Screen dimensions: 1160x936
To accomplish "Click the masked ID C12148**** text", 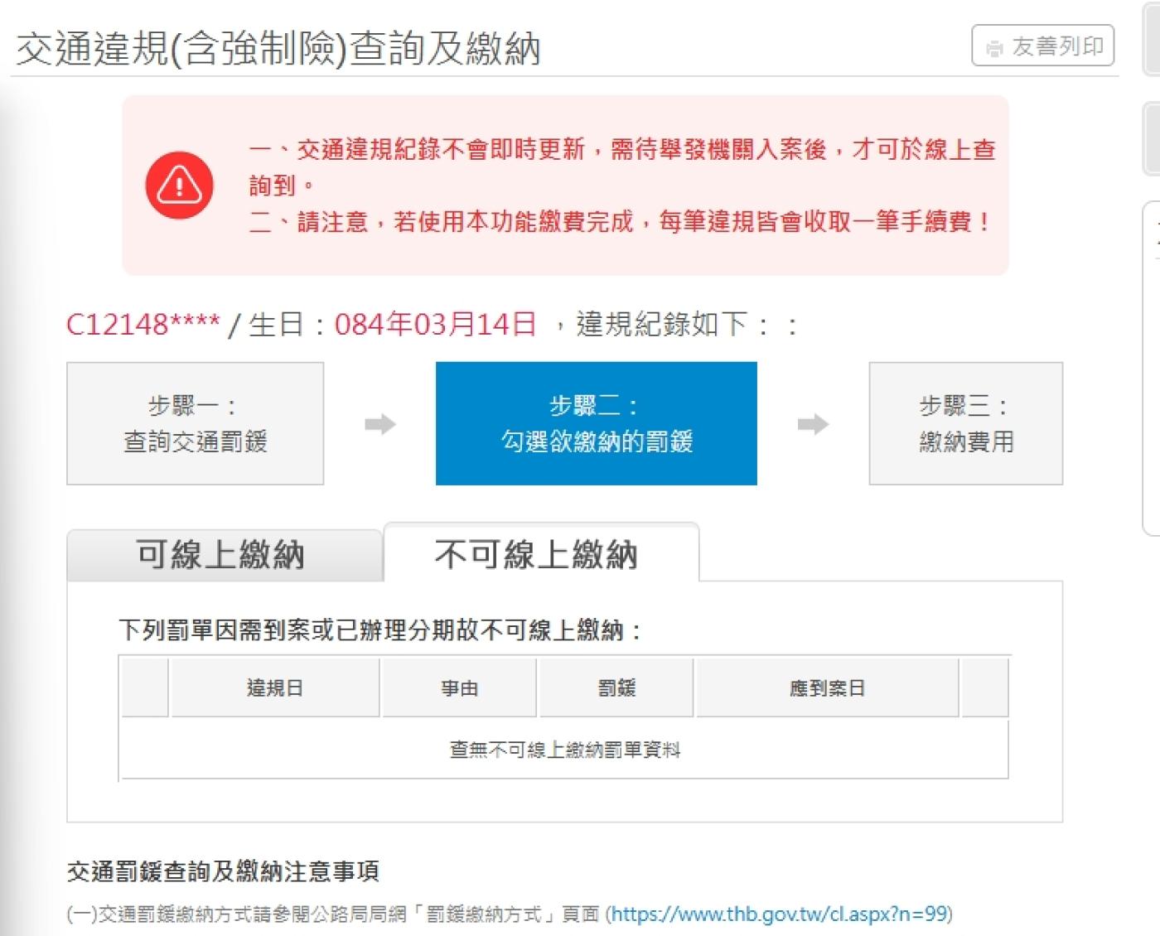I will point(143,324).
